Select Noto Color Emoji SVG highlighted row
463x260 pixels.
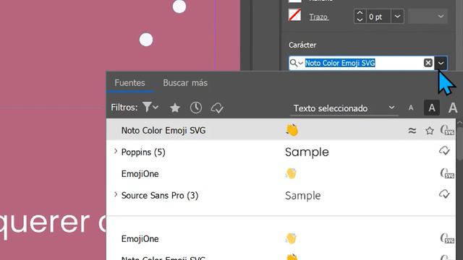281,130
